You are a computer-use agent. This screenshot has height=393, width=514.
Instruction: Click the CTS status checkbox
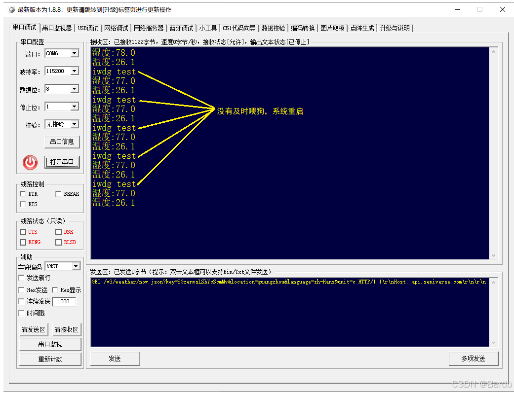tap(23, 232)
